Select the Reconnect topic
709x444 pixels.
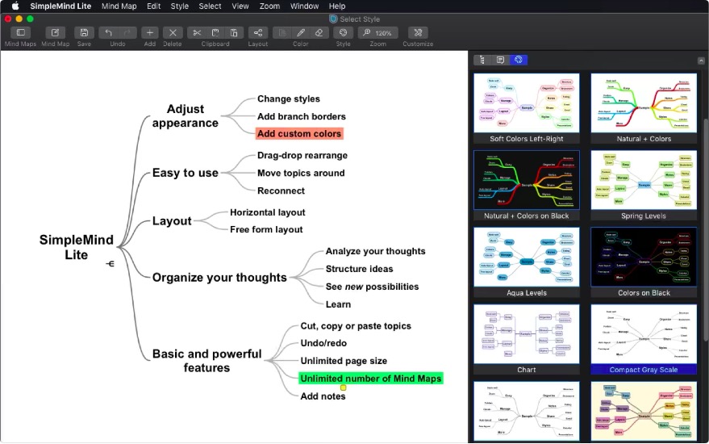[x=281, y=191]
